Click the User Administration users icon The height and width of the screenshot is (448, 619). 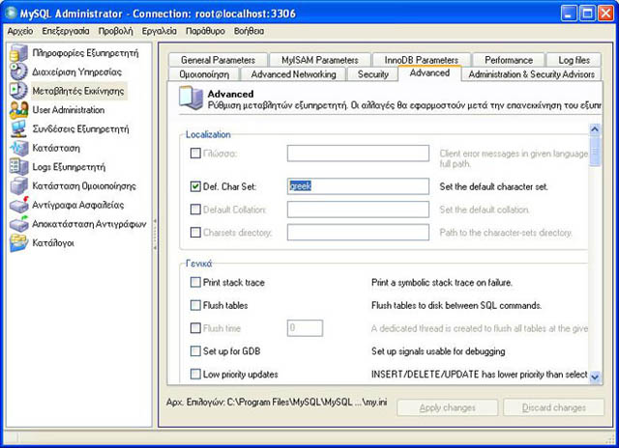[18, 110]
